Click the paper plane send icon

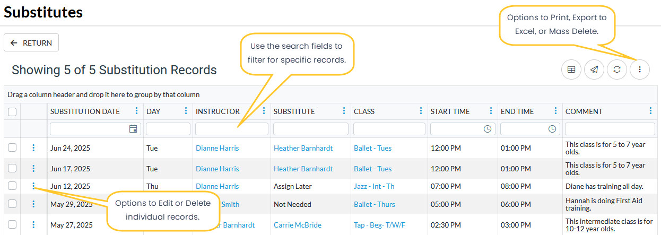coord(594,69)
